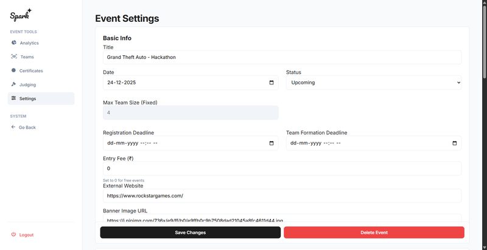Focus the Entry Fee input field
The width and height of the screenshot is (487, 250).
point(282,168)
